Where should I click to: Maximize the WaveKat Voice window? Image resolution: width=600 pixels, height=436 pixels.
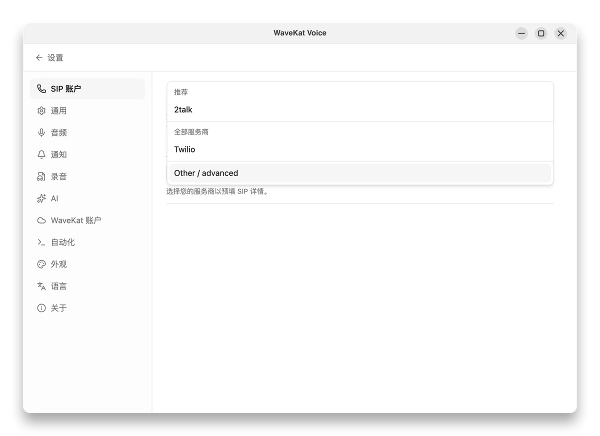pyautogui.click(x=541, y=33)
